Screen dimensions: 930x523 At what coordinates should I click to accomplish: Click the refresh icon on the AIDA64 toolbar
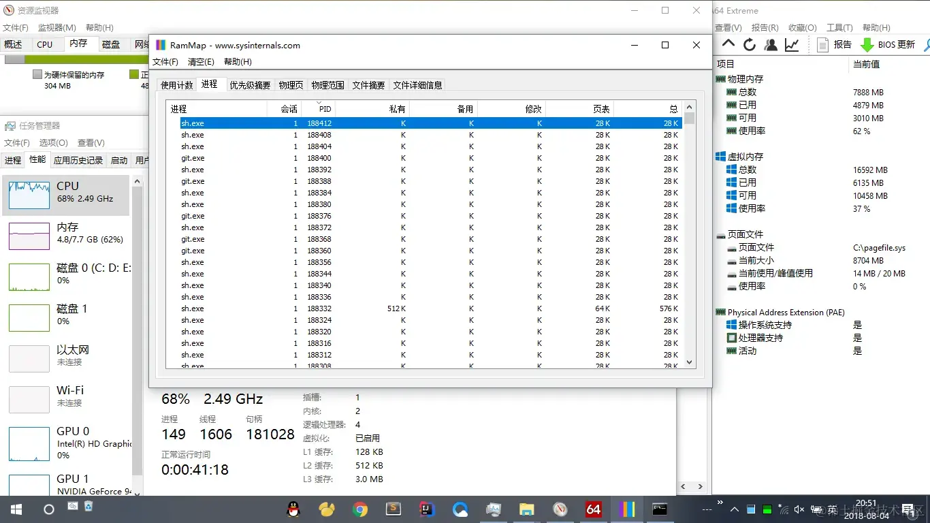tap(748, 43)
